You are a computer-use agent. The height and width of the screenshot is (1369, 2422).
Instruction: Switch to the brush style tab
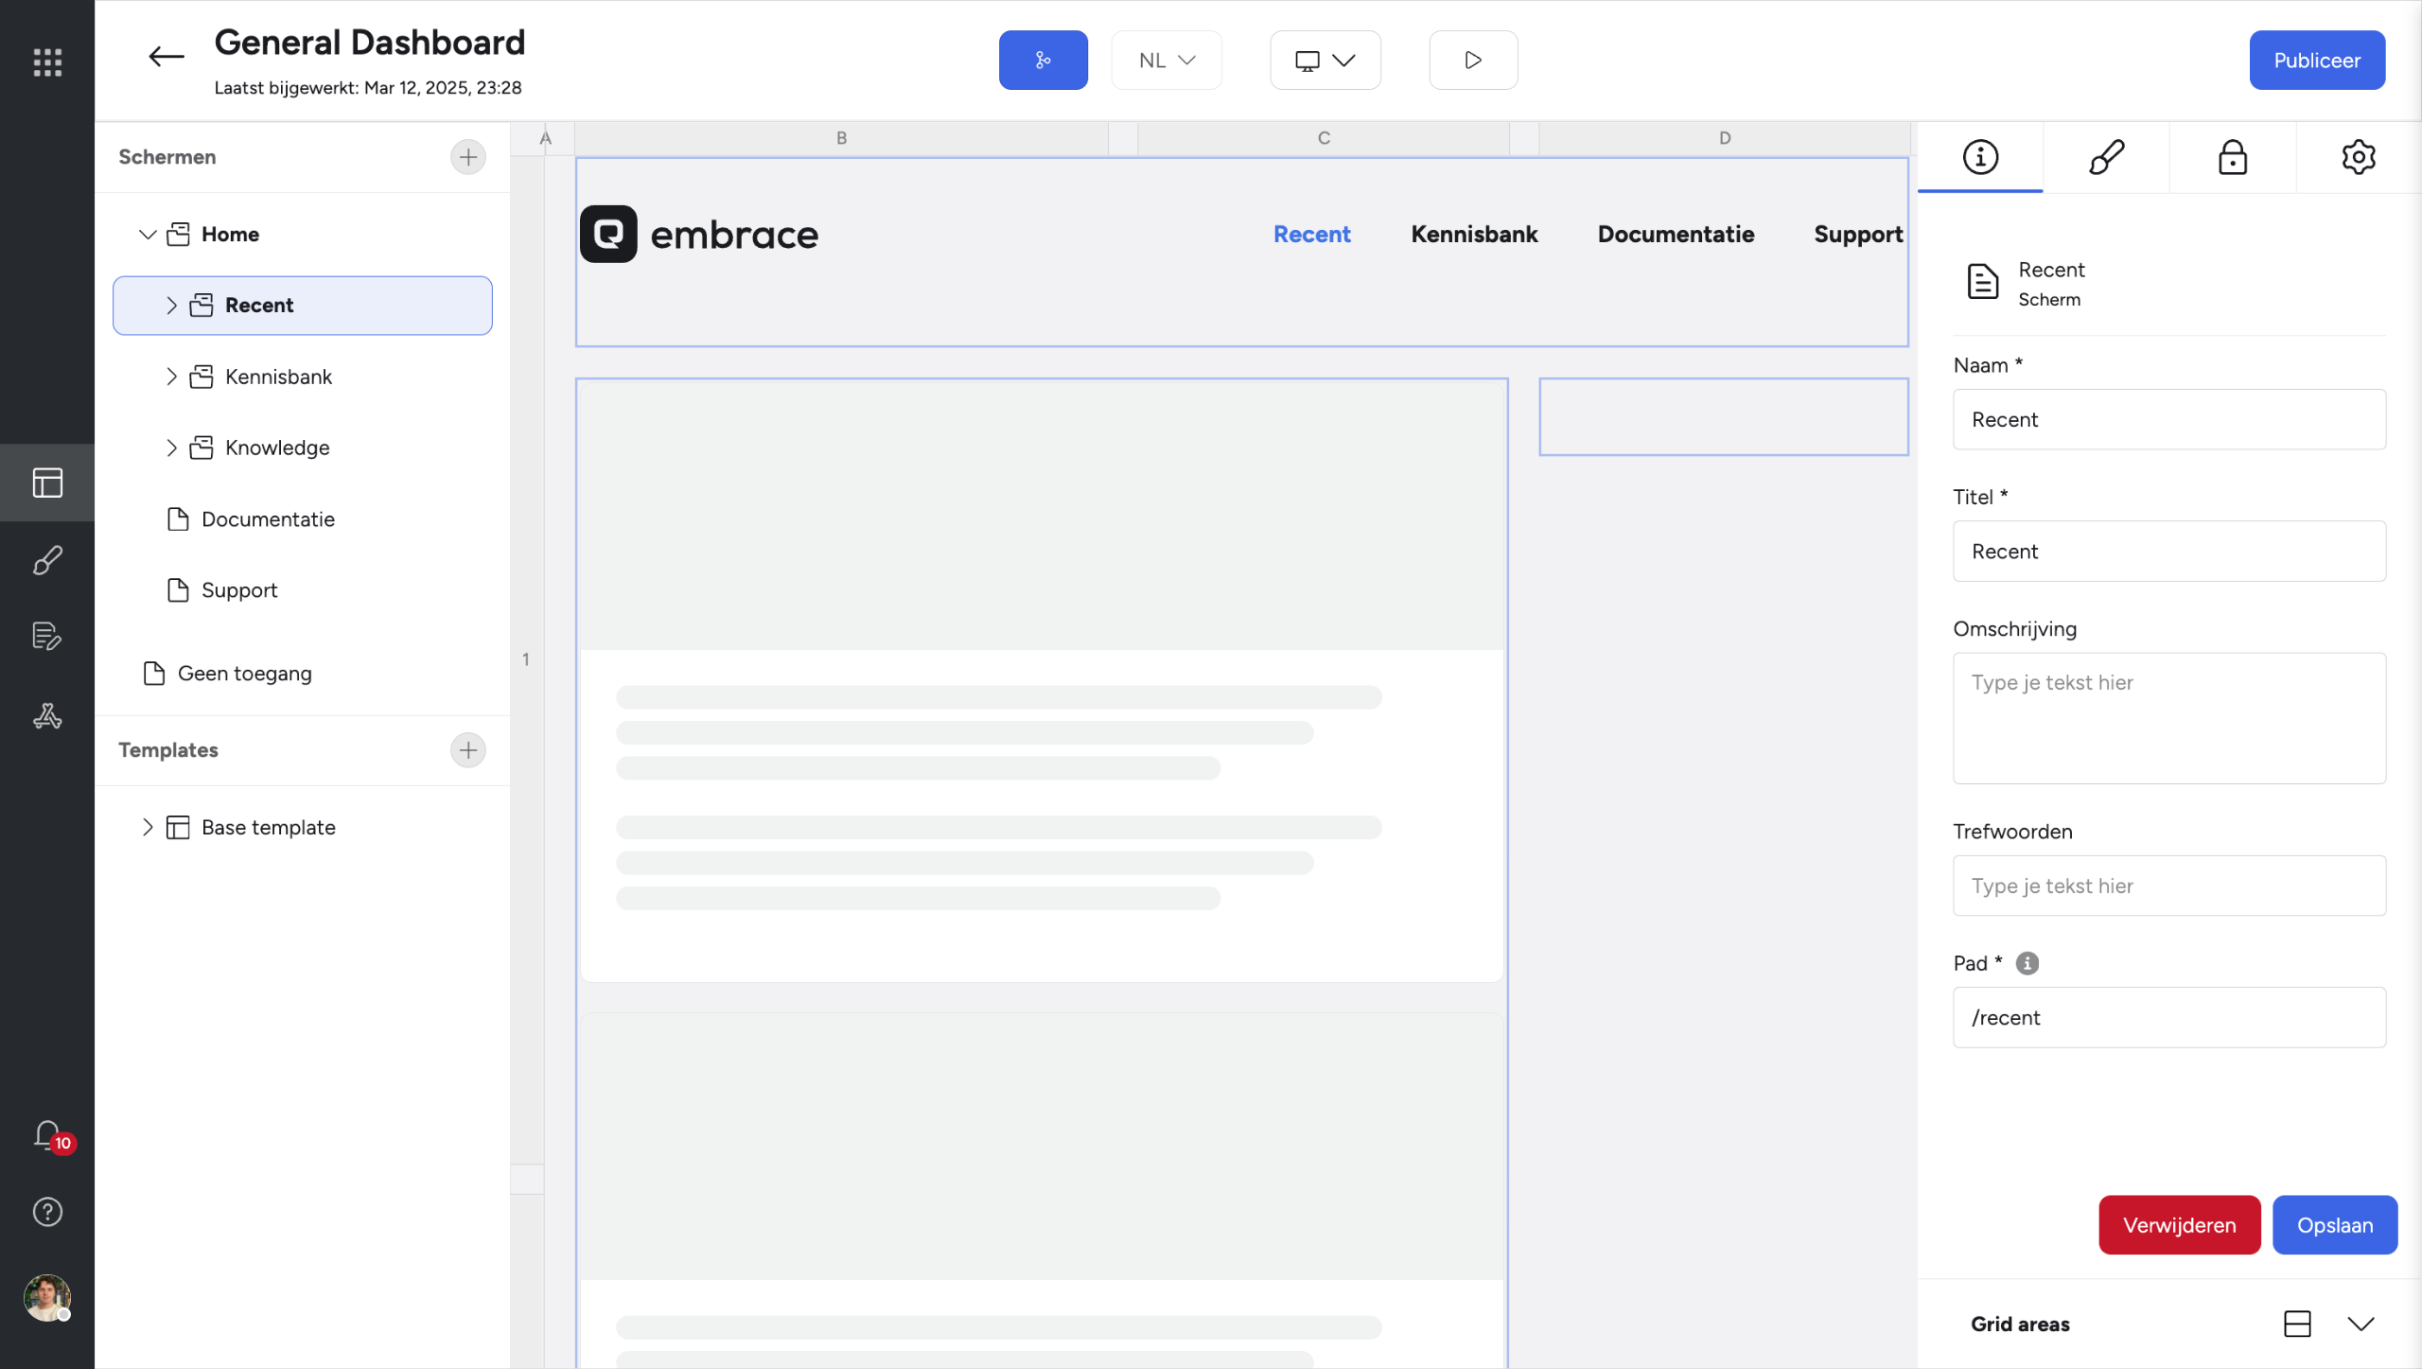coord(2106,157)
